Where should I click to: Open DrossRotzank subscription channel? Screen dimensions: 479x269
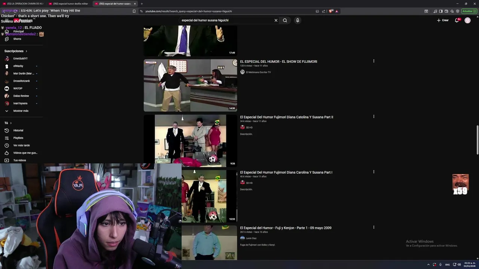21,81
